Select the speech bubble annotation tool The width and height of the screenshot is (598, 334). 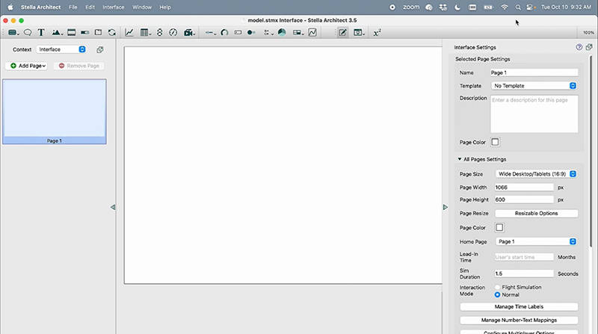[x=28, y=33]
